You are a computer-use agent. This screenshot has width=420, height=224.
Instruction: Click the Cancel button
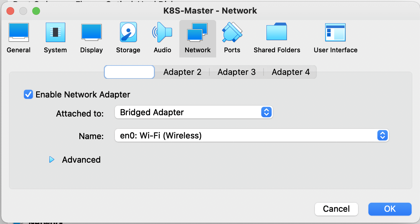pyautogui.click(x=336, y=209)
